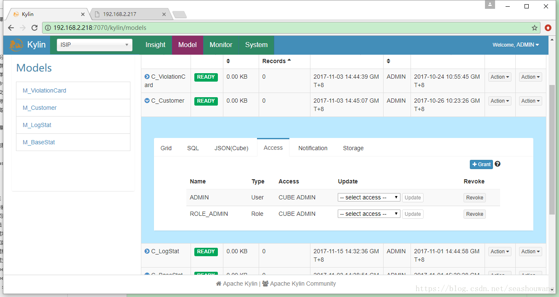The image size is (559, 297).
Task: Open select access dropdown for ADMIN
Action: pos(369,197)
